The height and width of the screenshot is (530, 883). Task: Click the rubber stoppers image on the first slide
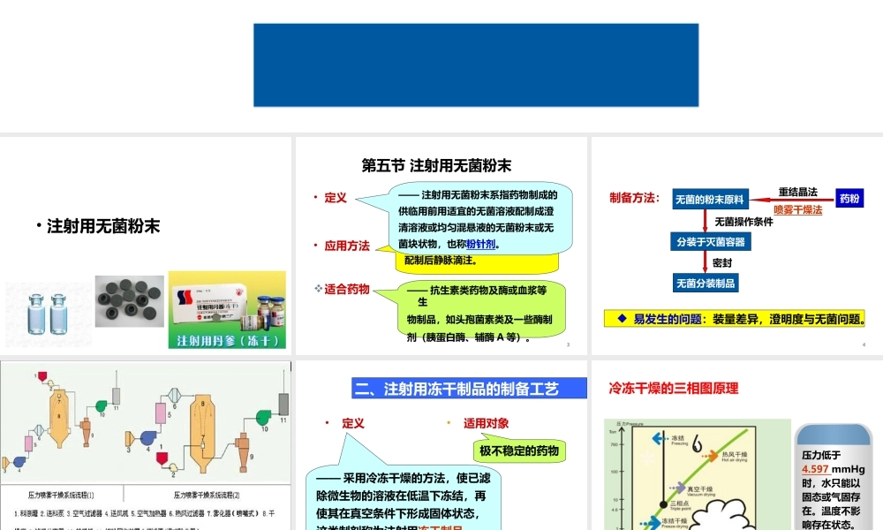point(128,302)
